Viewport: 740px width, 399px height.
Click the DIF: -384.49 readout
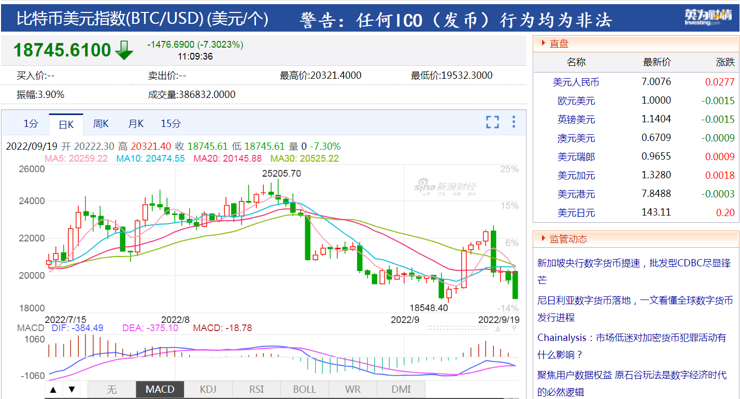pyautogui.click(x=78, y=328)
